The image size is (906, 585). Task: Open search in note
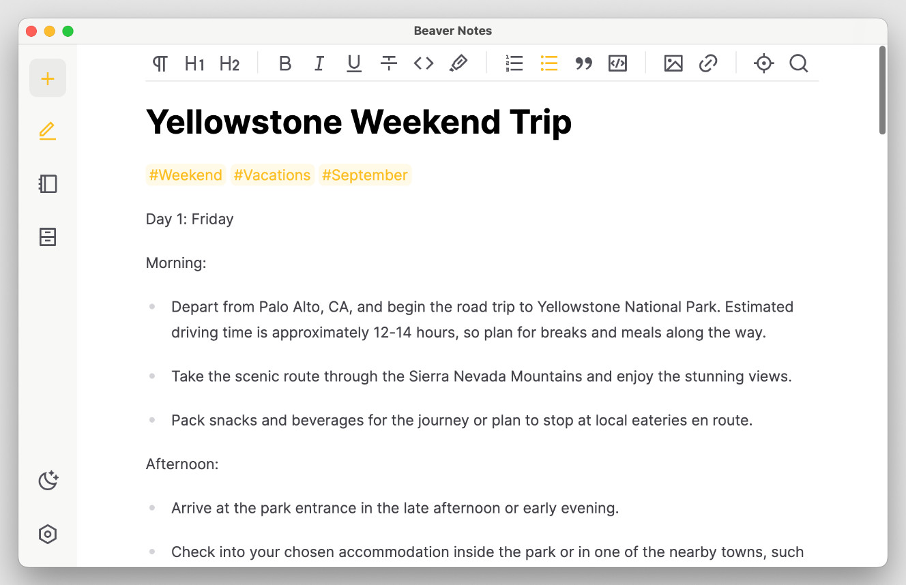click(x=799, y=64)
